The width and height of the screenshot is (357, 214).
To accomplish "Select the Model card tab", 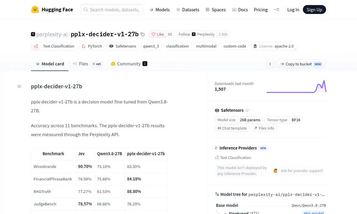I will pos(50,64).
